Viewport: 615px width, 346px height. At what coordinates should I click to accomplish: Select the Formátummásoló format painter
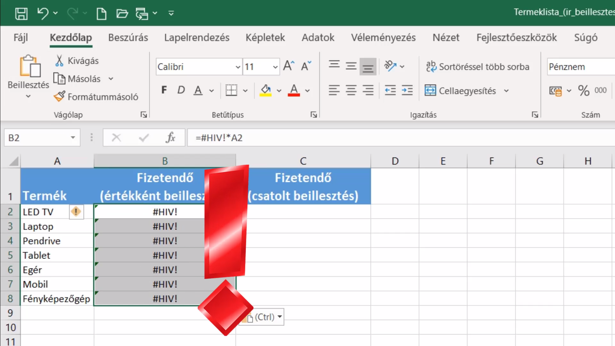pos(96,97)
